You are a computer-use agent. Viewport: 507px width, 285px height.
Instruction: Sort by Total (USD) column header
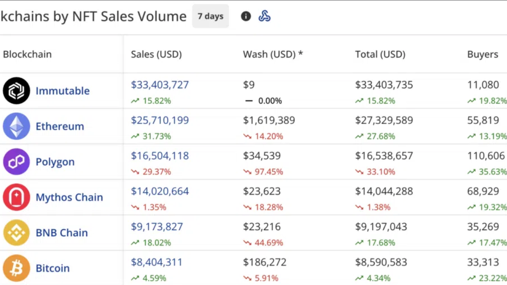point(380,54)
